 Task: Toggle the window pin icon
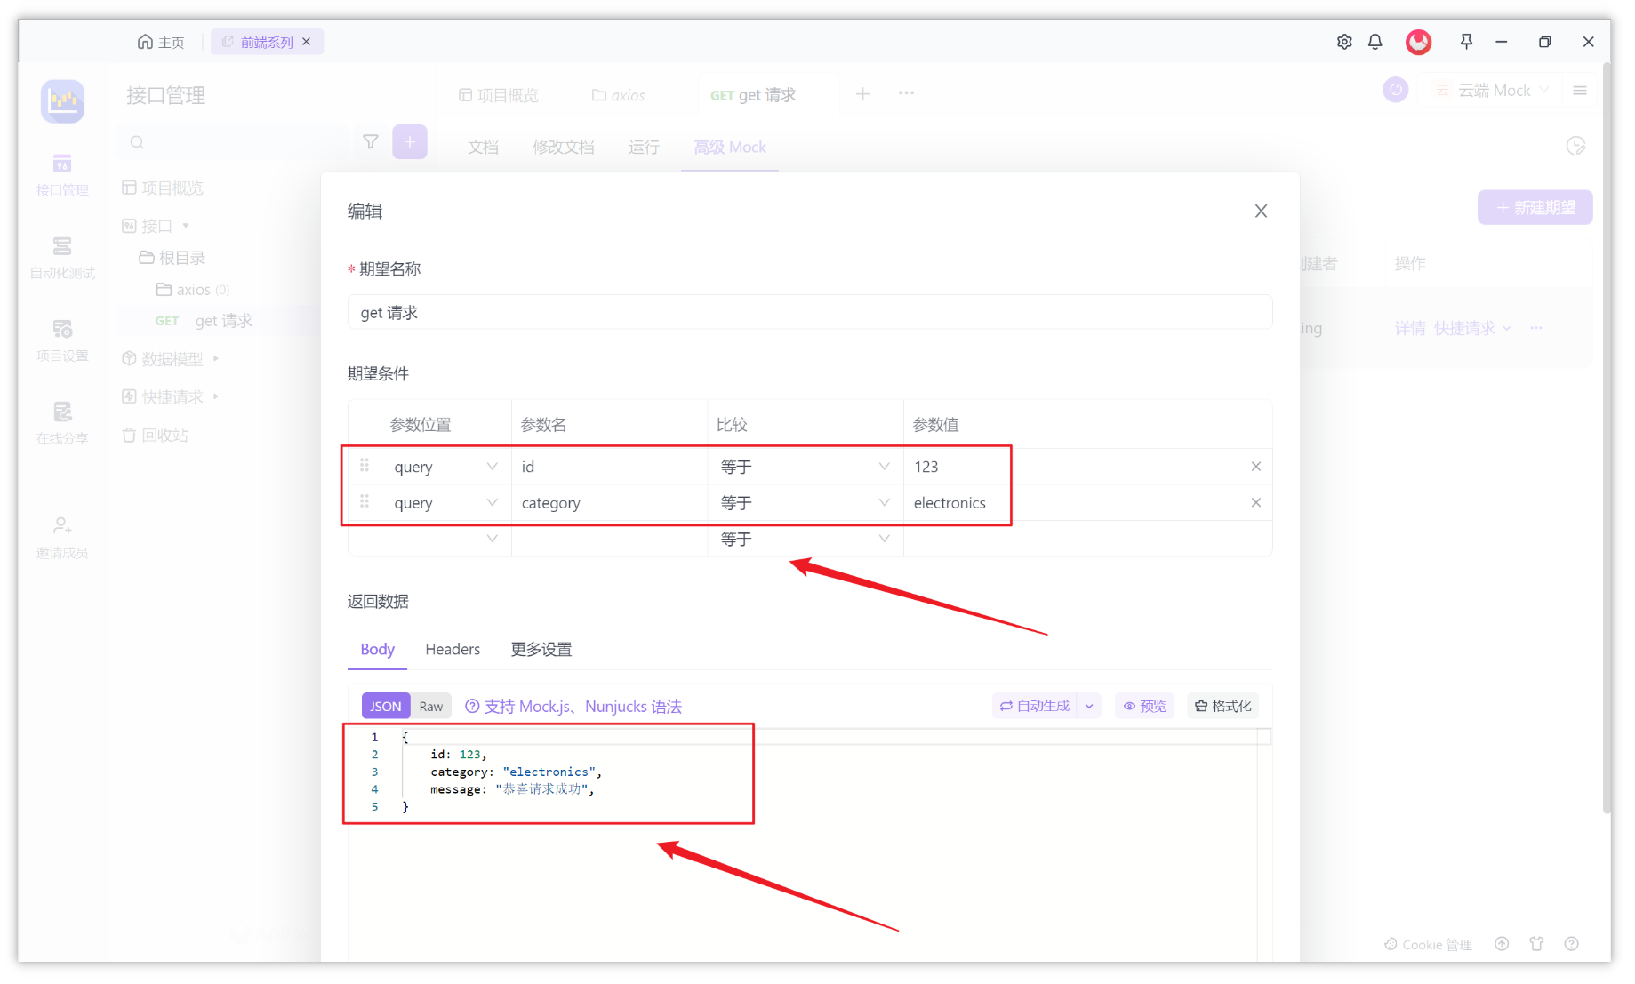coord(1466,41)
